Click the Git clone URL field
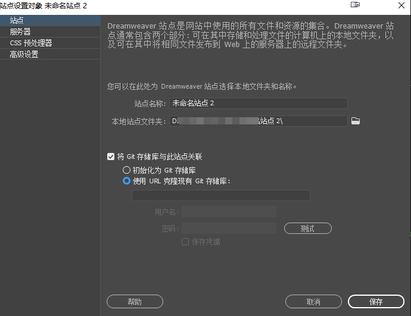This screenshot has height=316, width=411. [x=221, y=196]
